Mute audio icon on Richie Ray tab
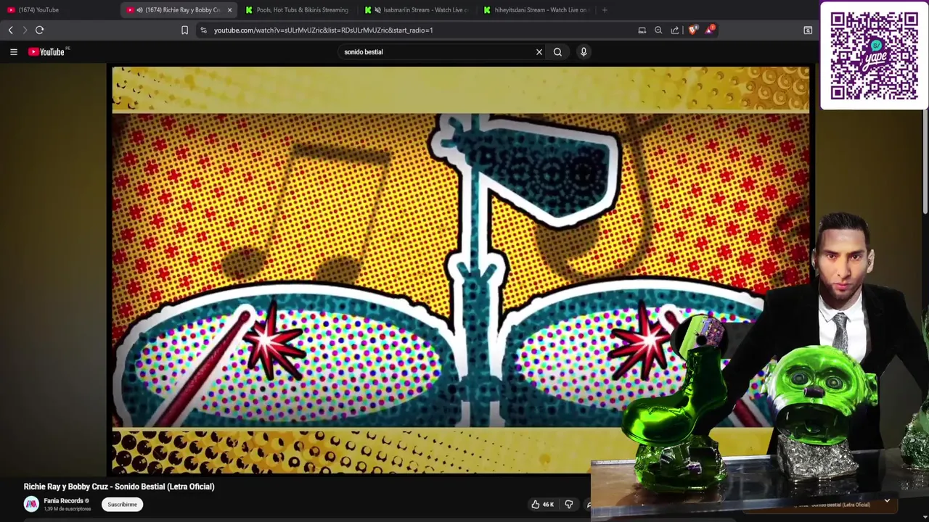This screenshot has height=522, width=929. point(139,9)
